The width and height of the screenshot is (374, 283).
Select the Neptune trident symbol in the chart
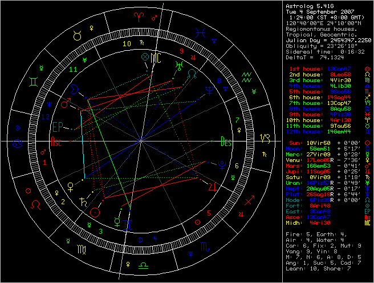(210, 90)
